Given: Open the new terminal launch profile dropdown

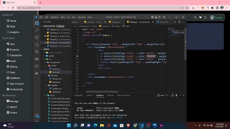Looking at the screenshot, I should pyautogui.click(x=169, y=95).
